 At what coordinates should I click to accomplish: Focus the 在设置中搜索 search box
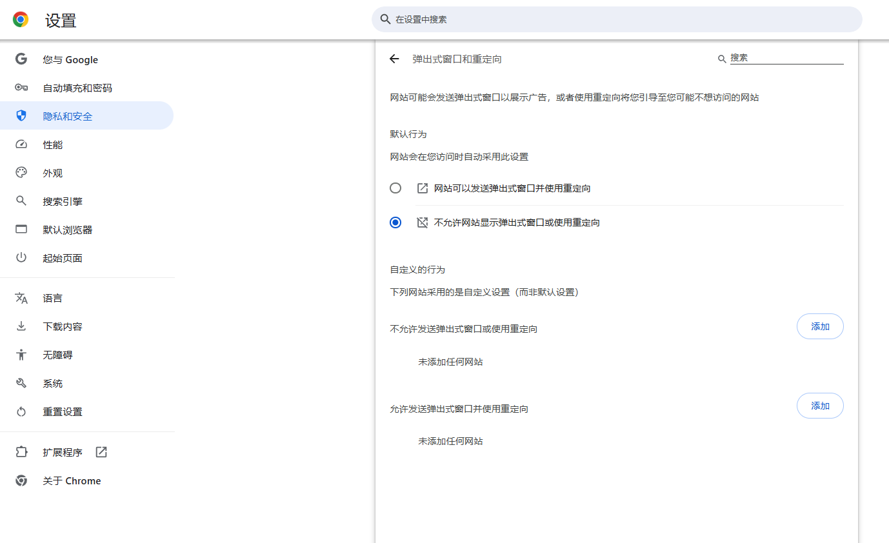tap(617, 19)
